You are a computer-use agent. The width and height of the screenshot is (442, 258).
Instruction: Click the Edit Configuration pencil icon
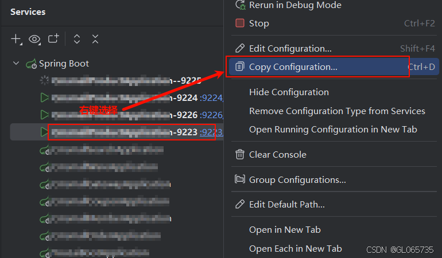tap(240, 48)
